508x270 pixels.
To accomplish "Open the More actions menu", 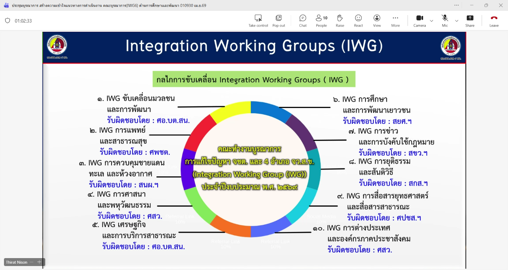I will point(395,21).
